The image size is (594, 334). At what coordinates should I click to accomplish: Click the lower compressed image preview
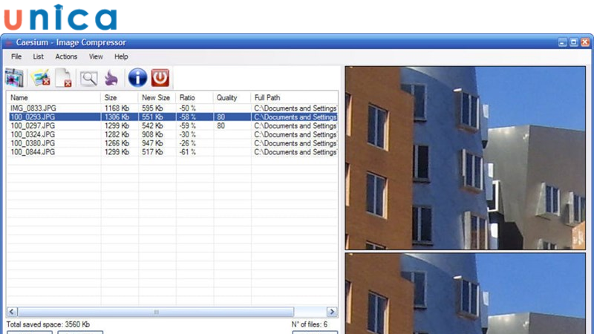click(466, 293)
